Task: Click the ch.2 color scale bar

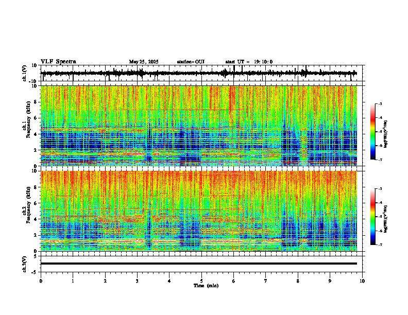Action: (373, 217)
